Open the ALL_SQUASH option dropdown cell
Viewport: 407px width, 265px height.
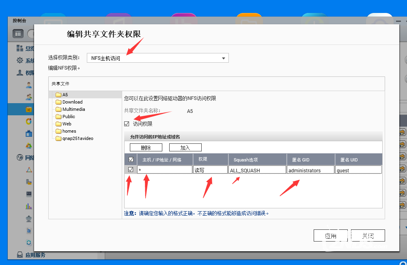(x=257, y=170)
